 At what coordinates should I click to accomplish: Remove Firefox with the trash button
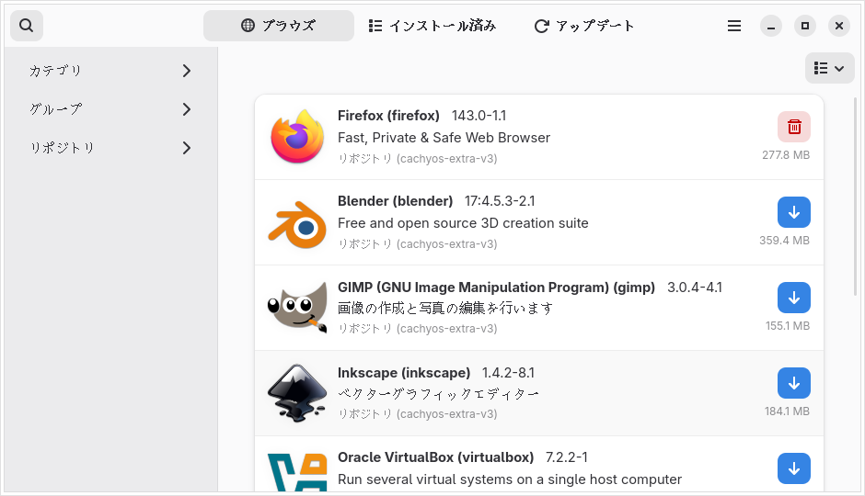(x=793, y=127)
